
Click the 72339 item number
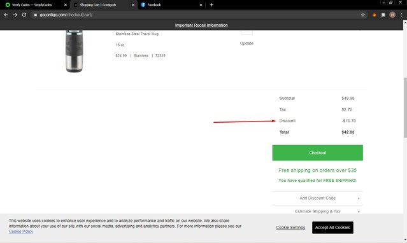coord(160,55)
